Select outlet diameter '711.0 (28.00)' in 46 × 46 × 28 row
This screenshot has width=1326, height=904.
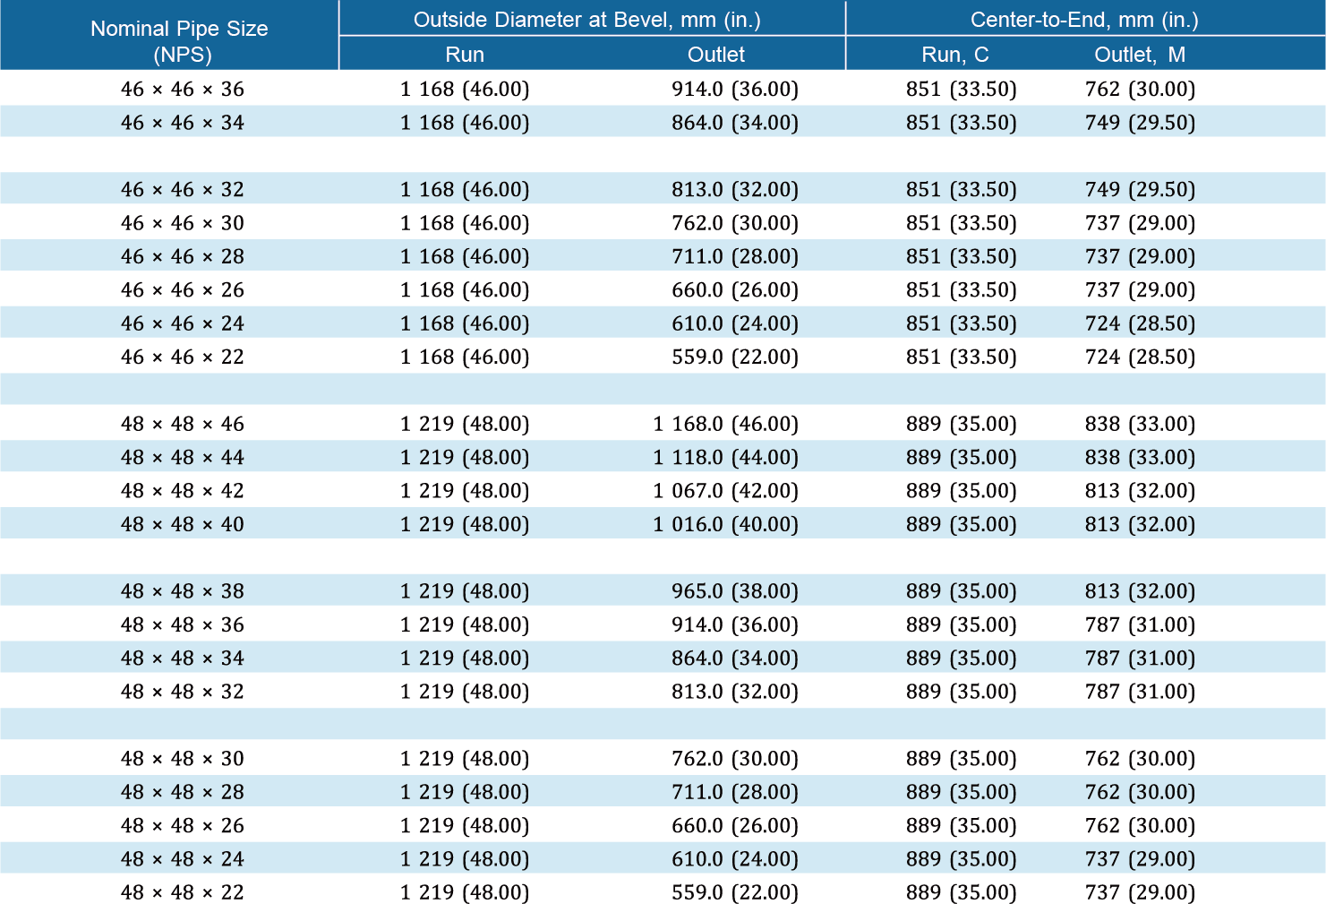pos(735,257)
